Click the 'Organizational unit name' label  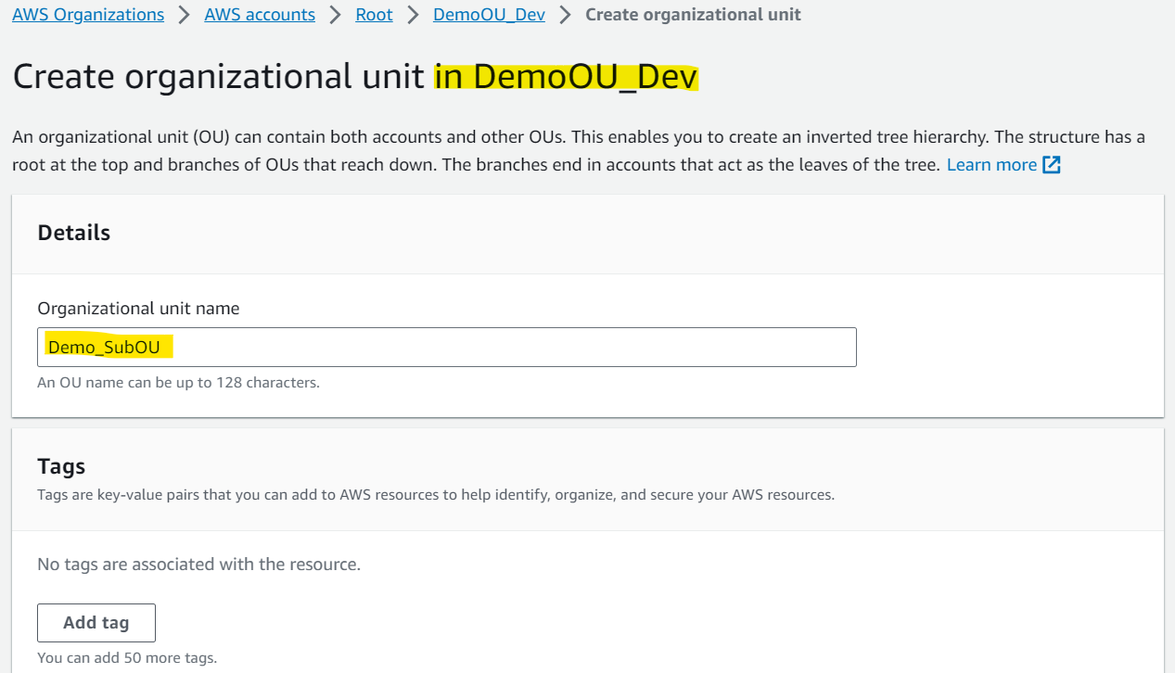click(x=138, y=309)
